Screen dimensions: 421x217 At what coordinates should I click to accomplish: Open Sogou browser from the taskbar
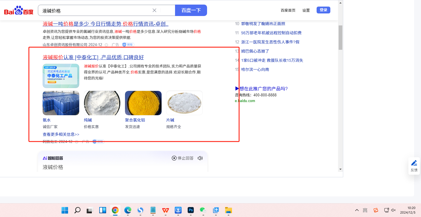tap(140, 210)
